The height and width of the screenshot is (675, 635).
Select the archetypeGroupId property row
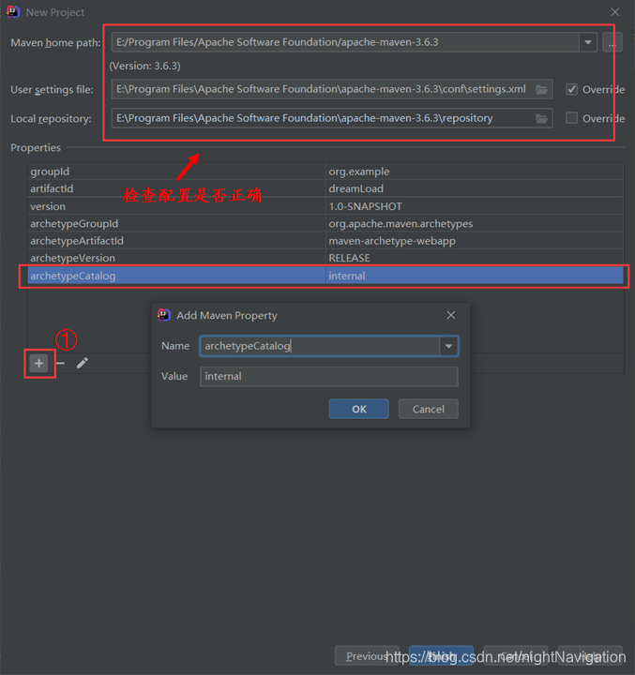pyautogui.click(x=325, y=223)
